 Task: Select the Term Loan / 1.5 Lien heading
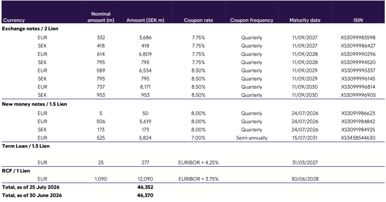[x=26, y=146]
